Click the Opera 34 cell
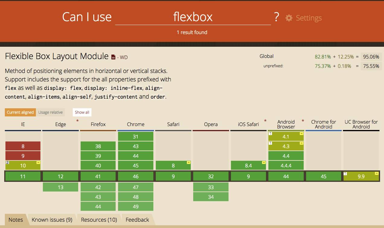Screen dimensions: 384x228 pos(211,197)
